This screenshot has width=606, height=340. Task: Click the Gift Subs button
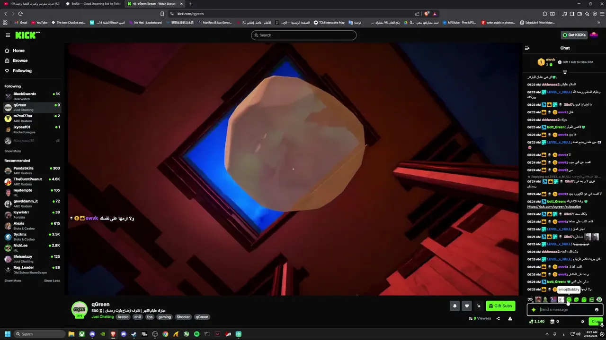(500, 306)
